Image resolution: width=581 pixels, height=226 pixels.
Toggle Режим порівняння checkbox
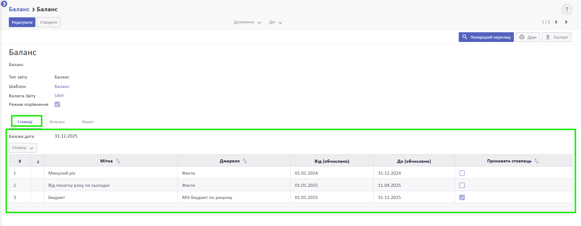point(57,104)
